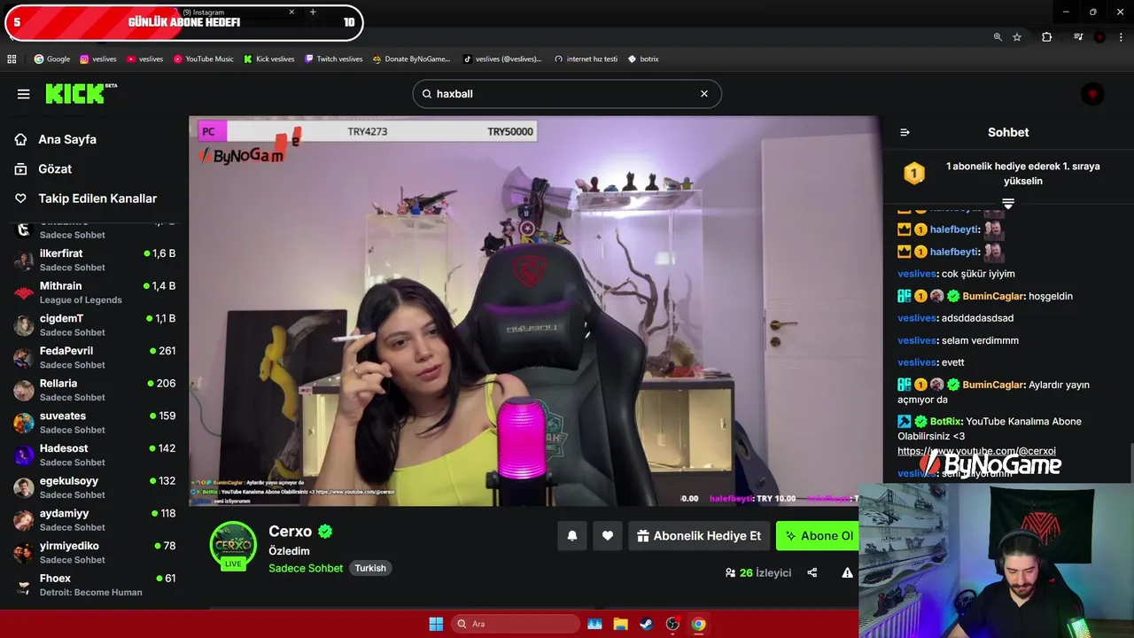This screenshot has width=1134, height=638.
Task: Click the Abone Ol button
Action: (x=818, y=535)
